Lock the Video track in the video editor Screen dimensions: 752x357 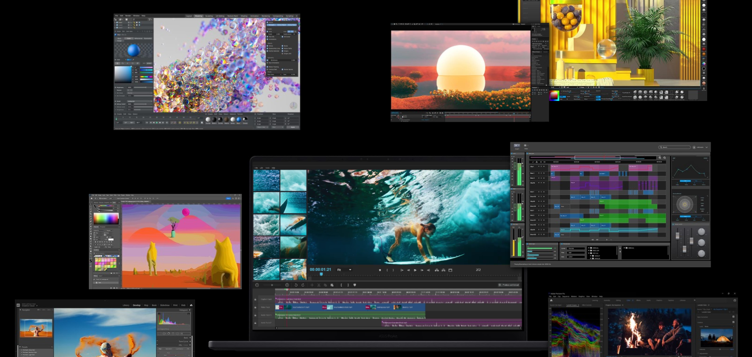point(255,307)
